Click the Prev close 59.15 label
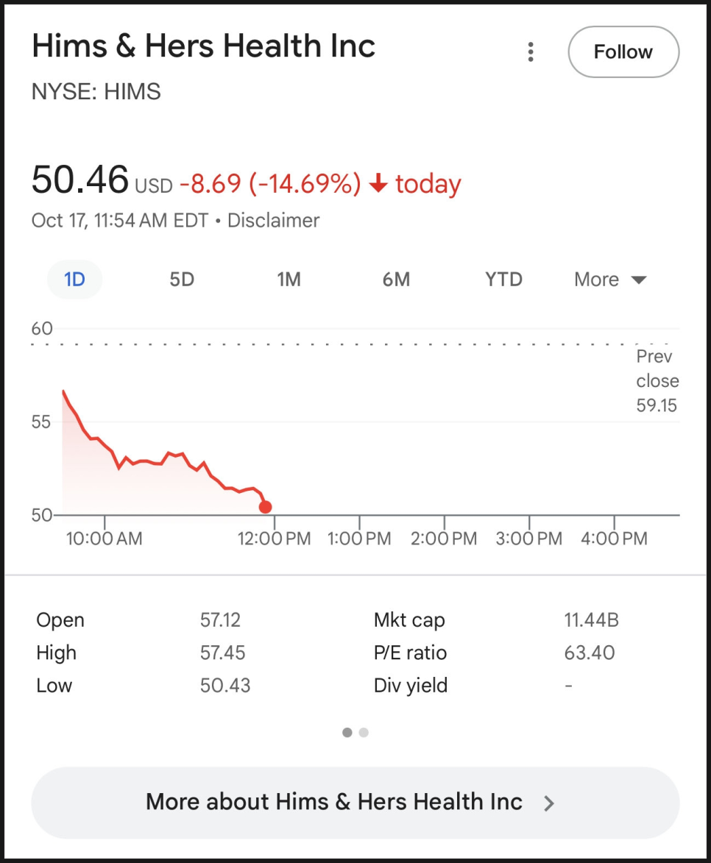This screenshot has height=863, width=711. tap(657, 381)
